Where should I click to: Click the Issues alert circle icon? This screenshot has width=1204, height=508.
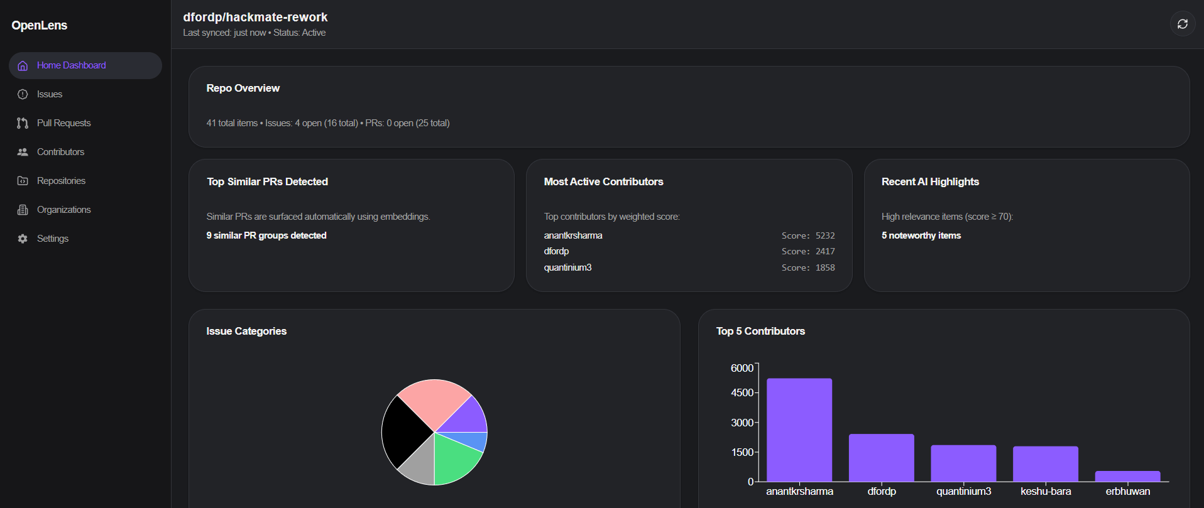(23, 94)
